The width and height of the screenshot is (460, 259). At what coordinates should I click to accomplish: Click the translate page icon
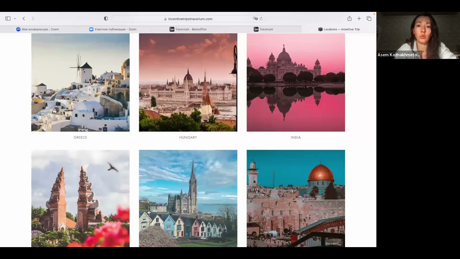tap(255, 18)
